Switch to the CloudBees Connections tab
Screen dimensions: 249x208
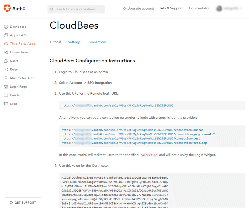[x=97, y=42]
